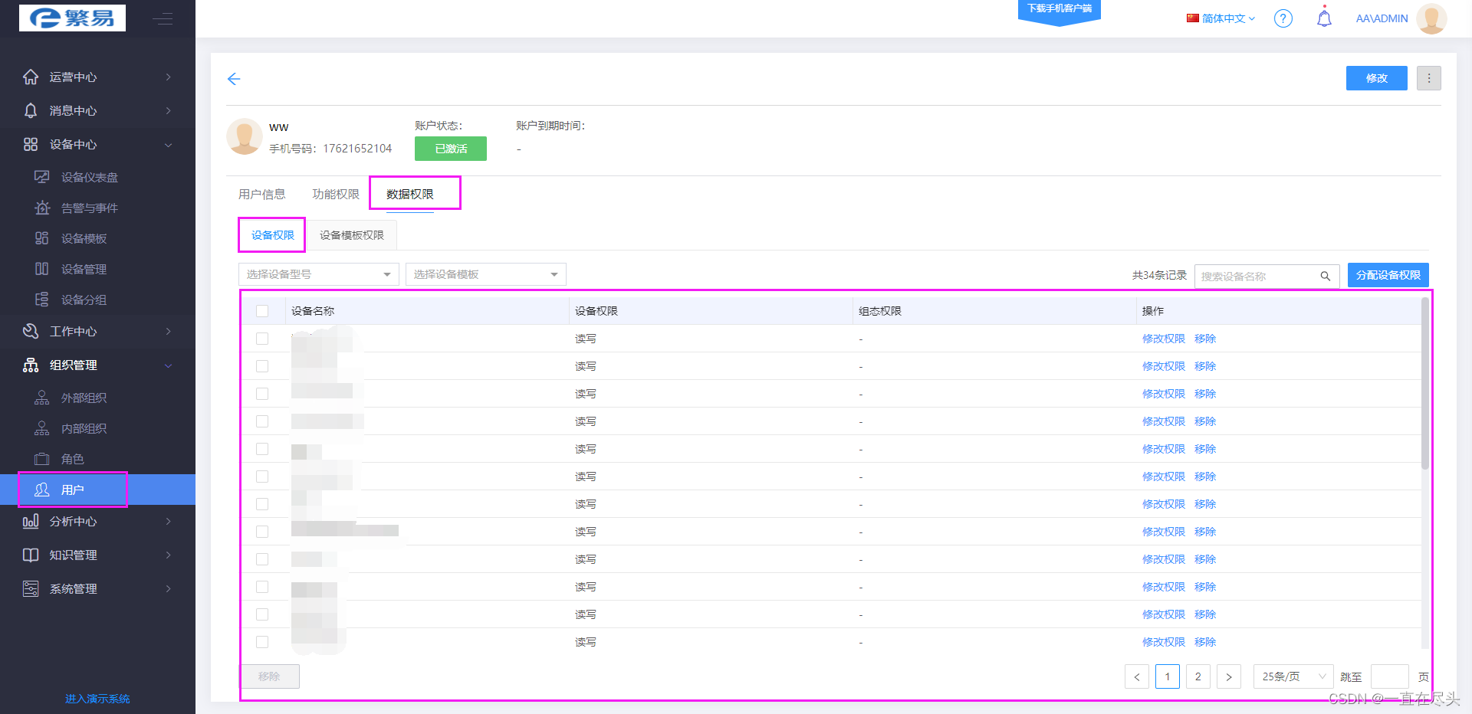Open 设备分组 in sidebar
This screenshot has height=714, width=1472.
click(84, 300)
